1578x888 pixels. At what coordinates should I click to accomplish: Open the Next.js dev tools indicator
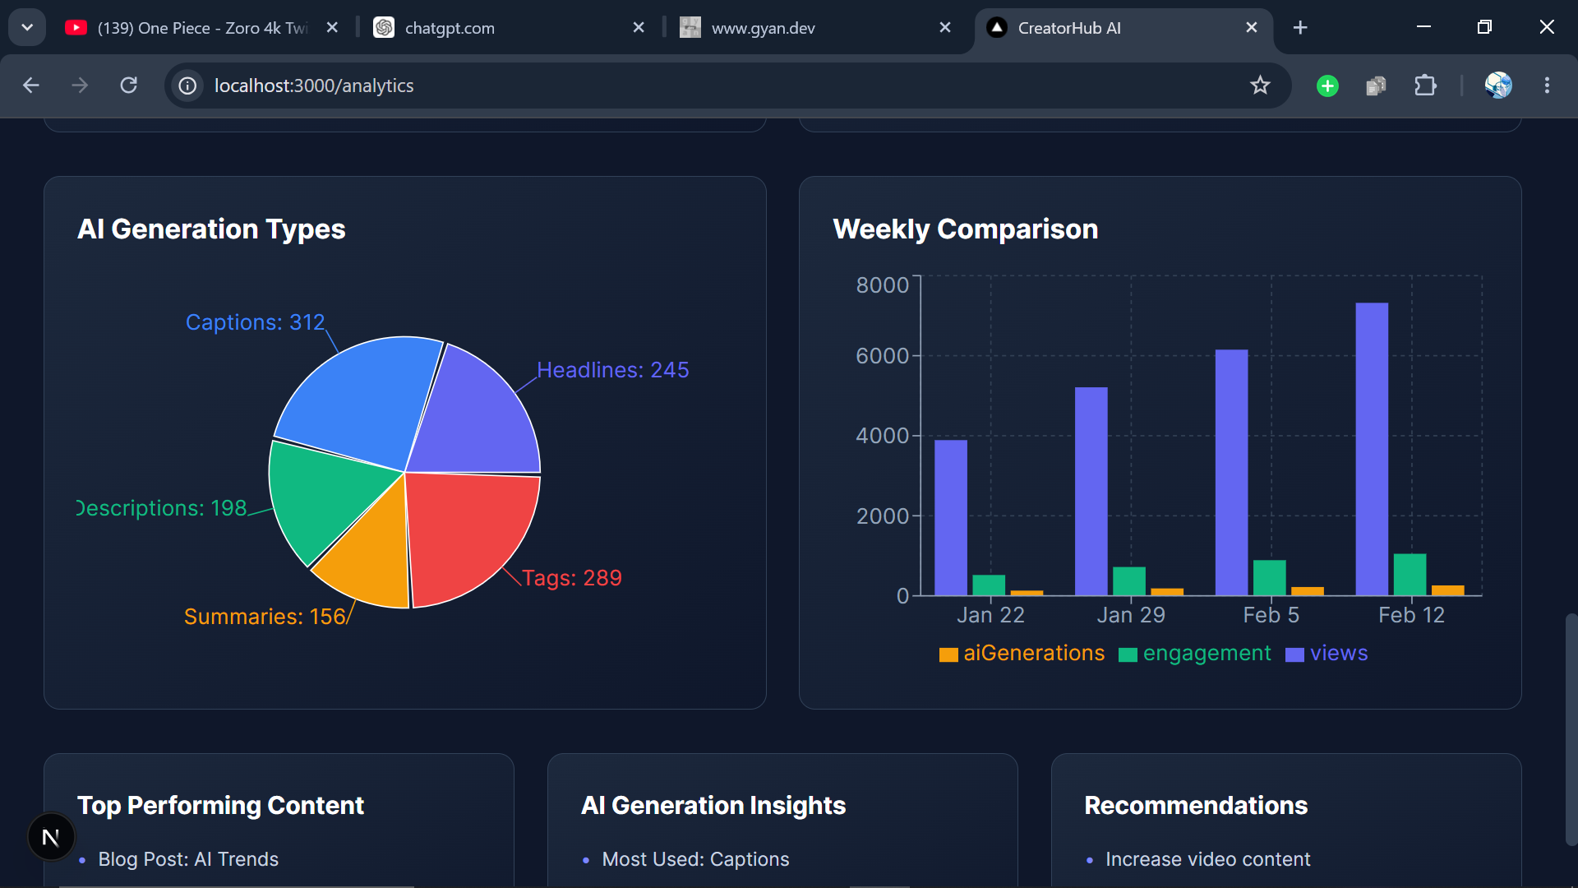(x=51, y=837)
